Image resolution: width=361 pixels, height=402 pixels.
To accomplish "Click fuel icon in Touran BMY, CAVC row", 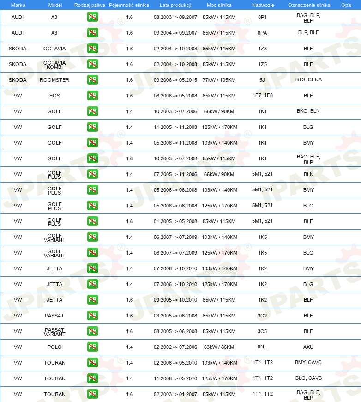I will point(92,363).
